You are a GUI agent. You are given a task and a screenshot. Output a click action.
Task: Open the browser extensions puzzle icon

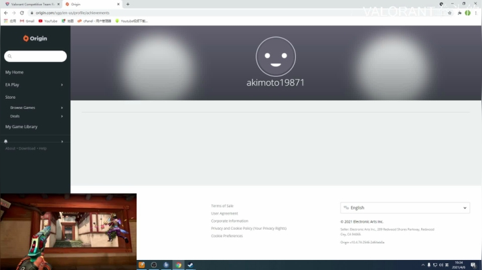[459, 13]
